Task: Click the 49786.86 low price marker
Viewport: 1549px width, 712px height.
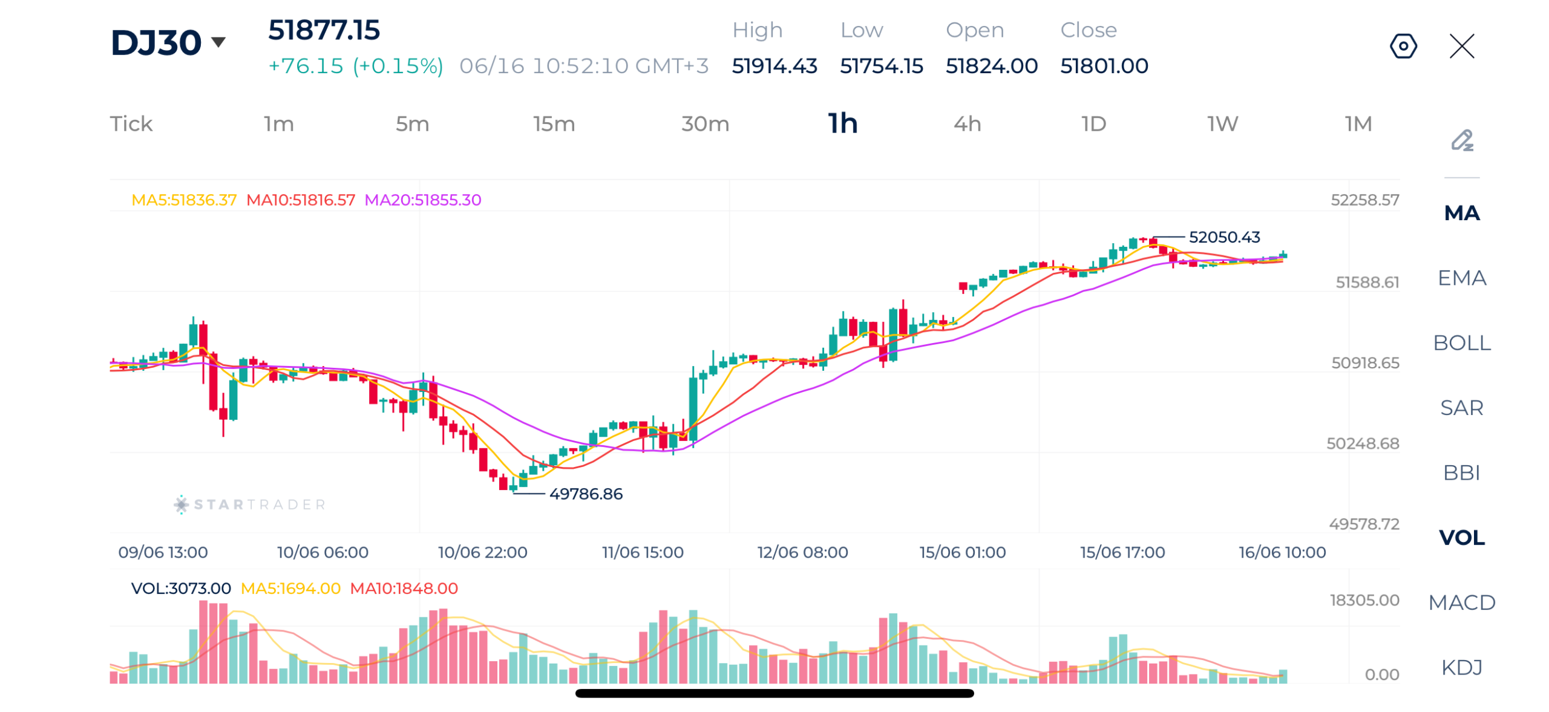Action: 585,494
